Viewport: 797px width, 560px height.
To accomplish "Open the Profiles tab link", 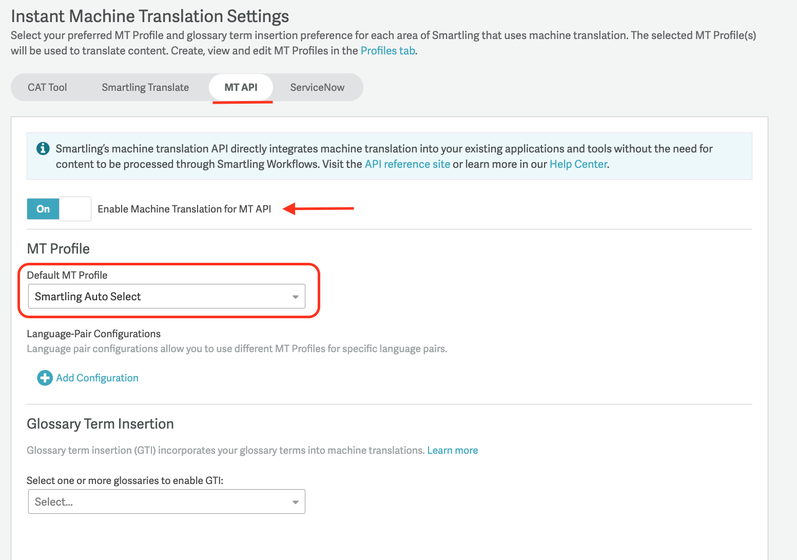I will click(x=388, y=51).
